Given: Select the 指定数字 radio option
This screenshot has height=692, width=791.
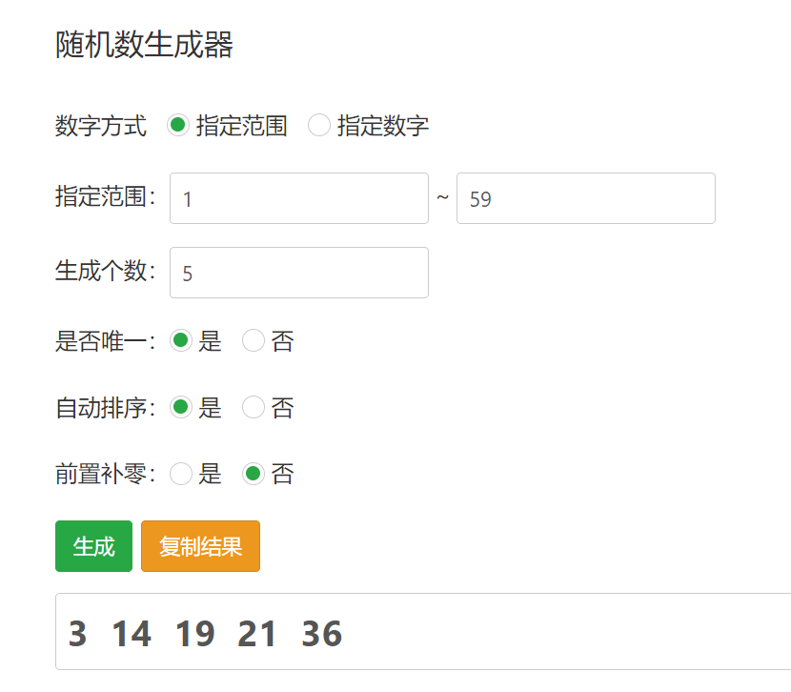Looking at the screenshot, I should (319, 125).
